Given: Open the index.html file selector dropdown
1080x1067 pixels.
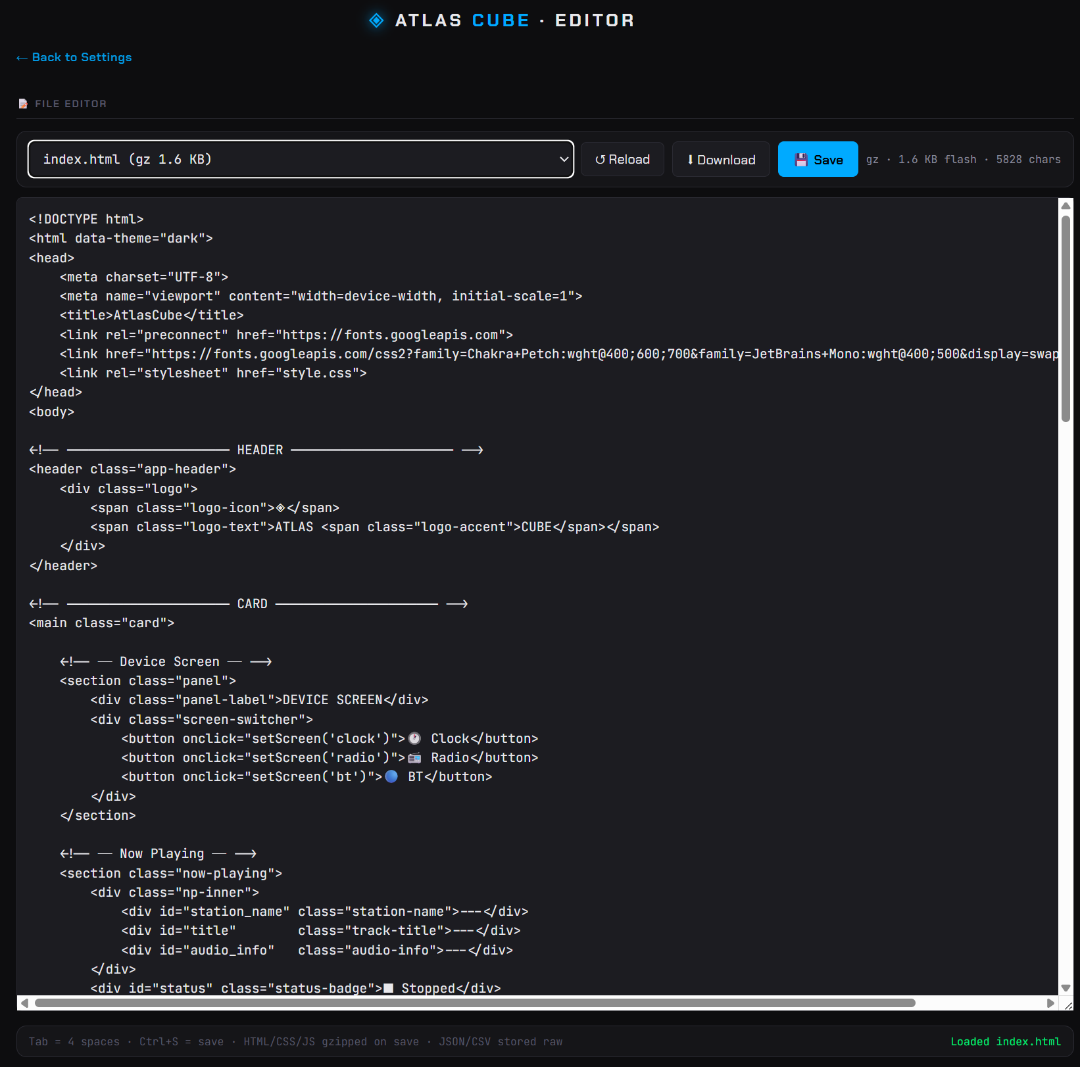Looking at the screenshot, I should coord(301,159).
